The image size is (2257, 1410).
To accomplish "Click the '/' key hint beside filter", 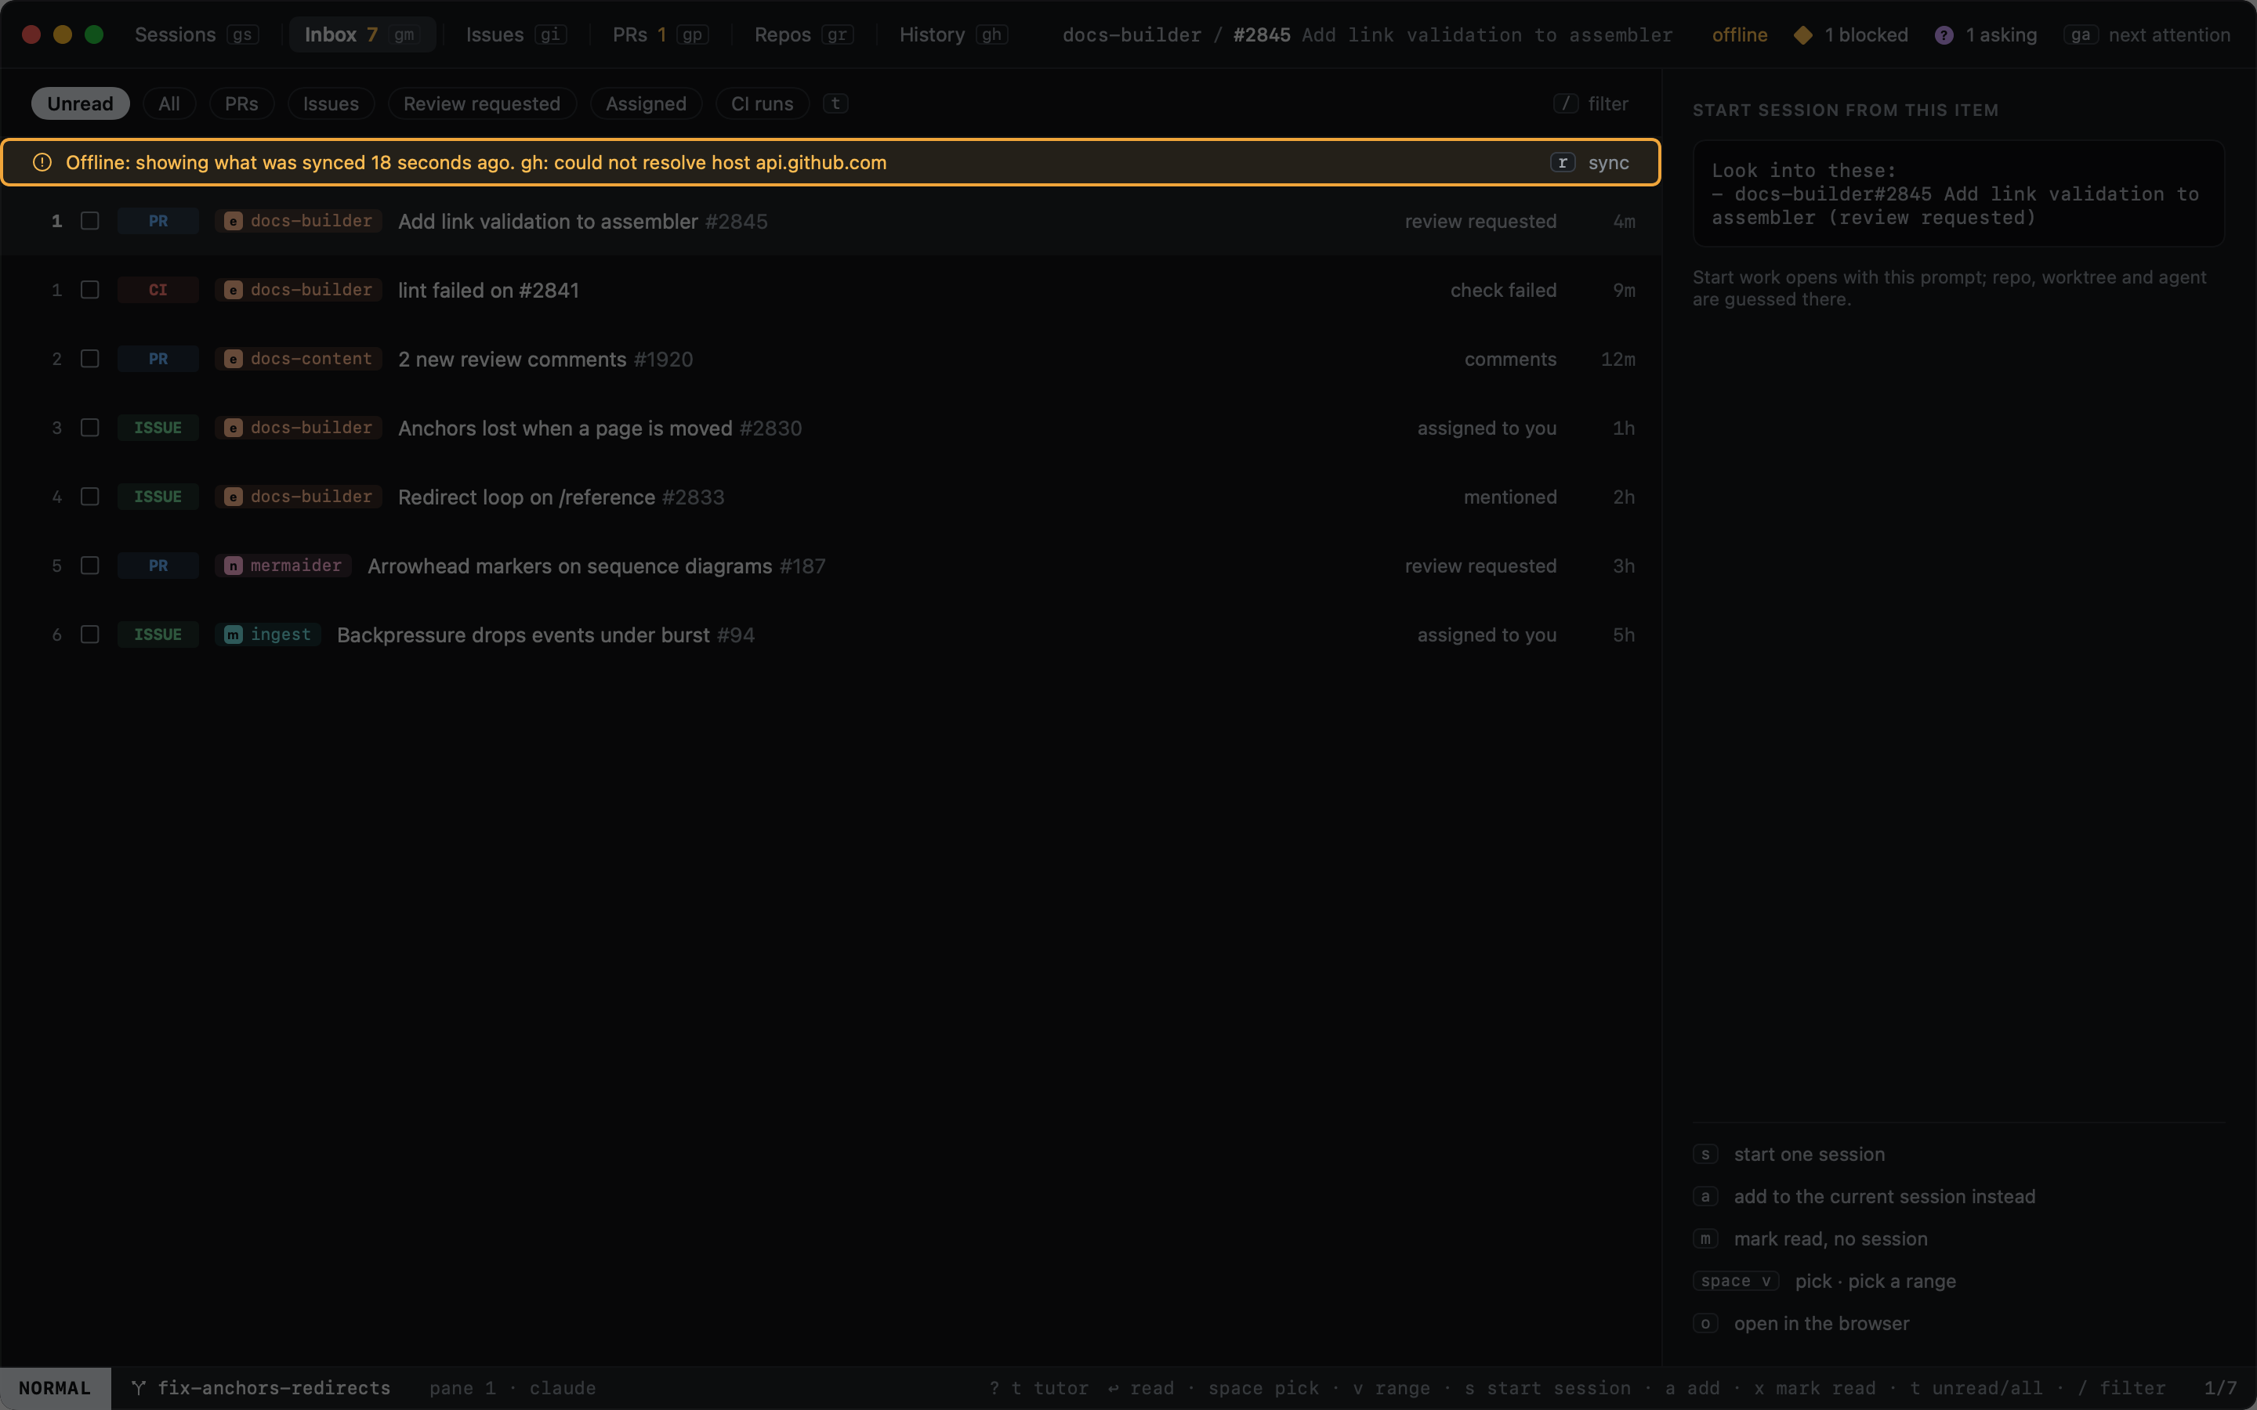I will tap(1565, 103).
